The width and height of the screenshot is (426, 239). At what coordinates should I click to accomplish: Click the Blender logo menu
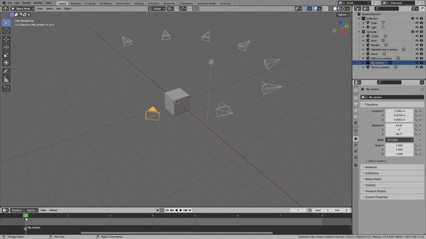4,3
